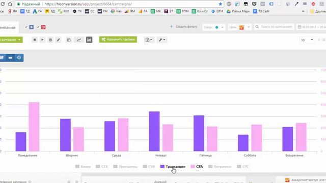The image size is (326, 183).
Task: Click the line chart view icon
Action: (x=79, y=40)
